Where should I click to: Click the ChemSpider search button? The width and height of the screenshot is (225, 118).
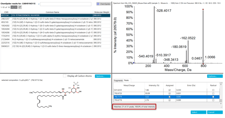[103, 4]
